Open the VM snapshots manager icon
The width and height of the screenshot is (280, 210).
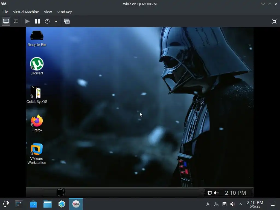point(67,21)
